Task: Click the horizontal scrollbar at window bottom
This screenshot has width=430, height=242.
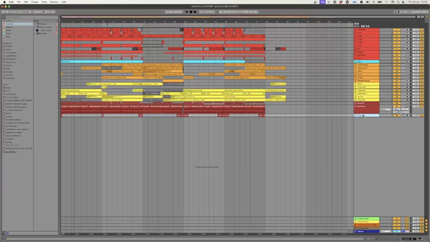Action: coord(185,239)
